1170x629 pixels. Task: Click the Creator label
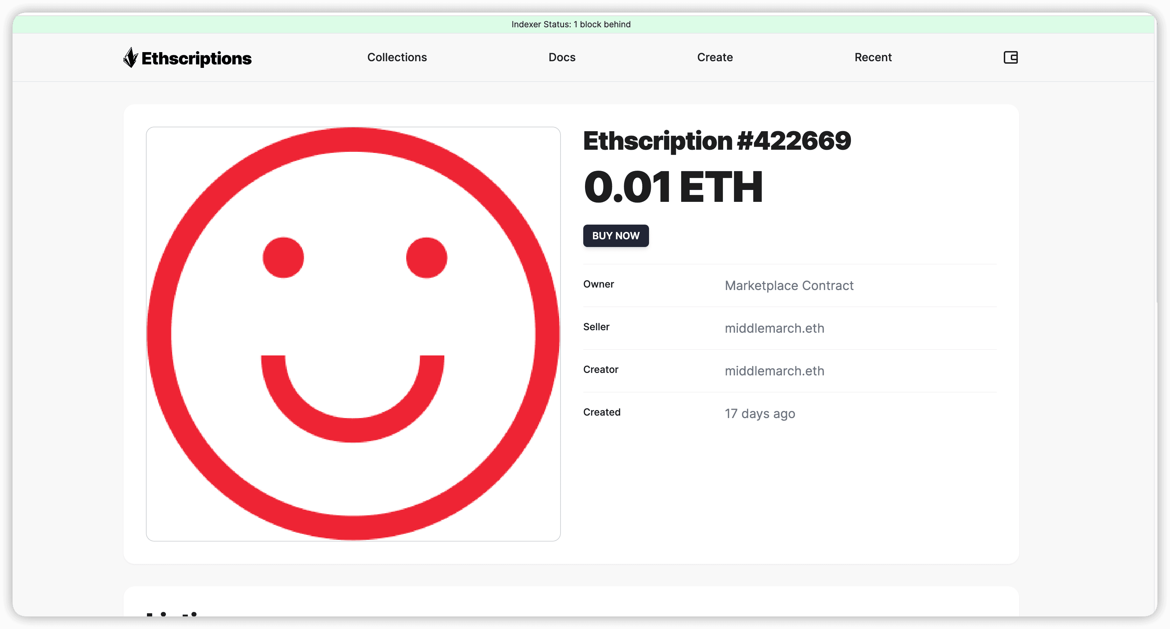(x=600, y=370)
